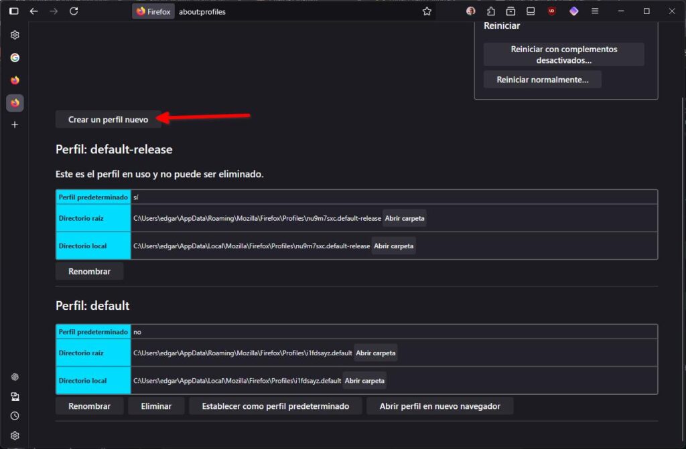Click Eliminar to delete default profile

point(156,406)
